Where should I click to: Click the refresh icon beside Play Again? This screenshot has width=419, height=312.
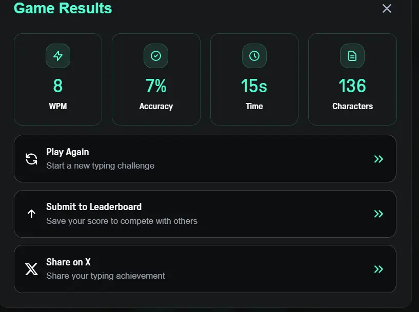coord(31,159)
